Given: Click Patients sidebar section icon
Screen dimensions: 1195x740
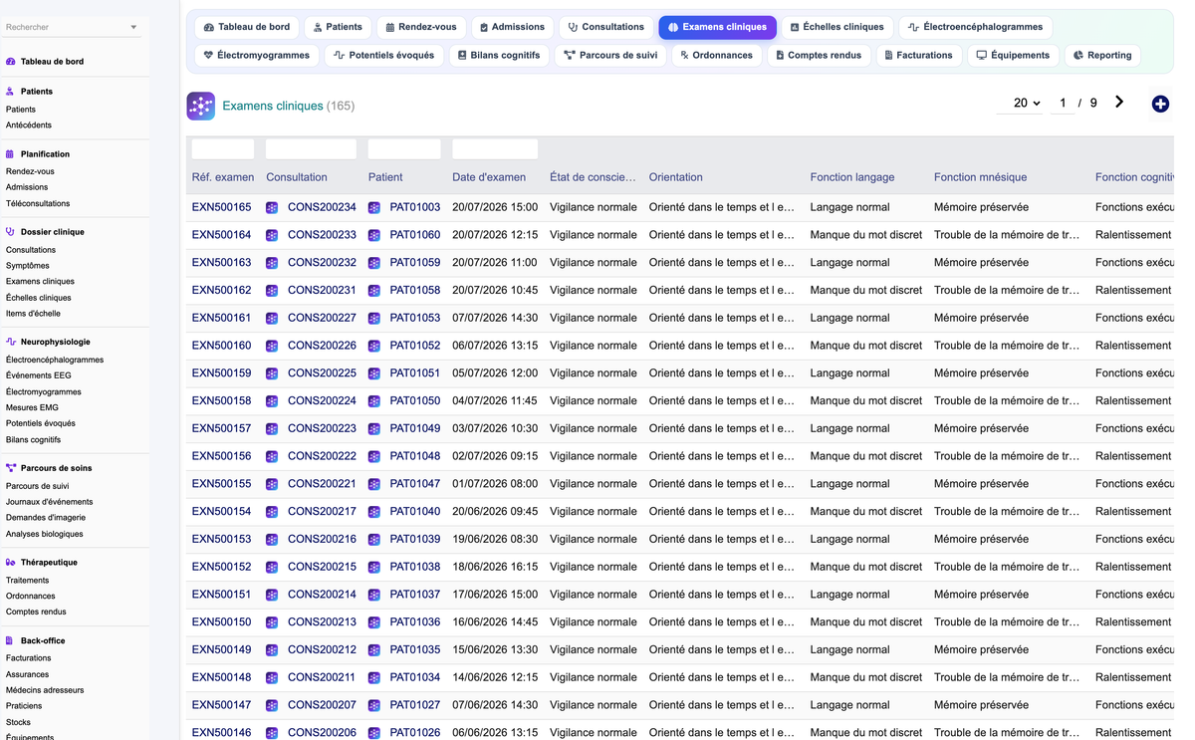Looking at the screenshot, I should coord(11,91).
